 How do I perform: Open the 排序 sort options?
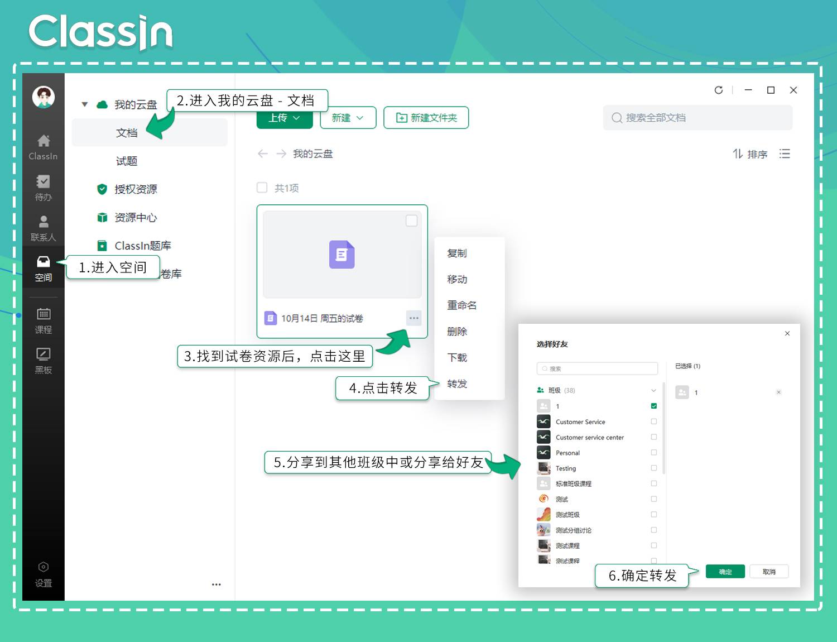pos(750,154)
